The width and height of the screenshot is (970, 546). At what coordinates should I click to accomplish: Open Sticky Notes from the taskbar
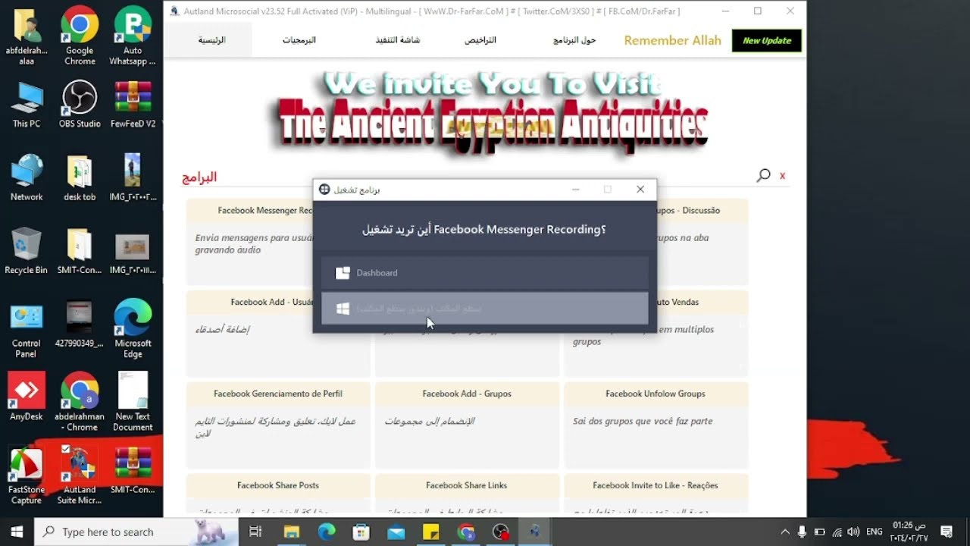(431, 532)
